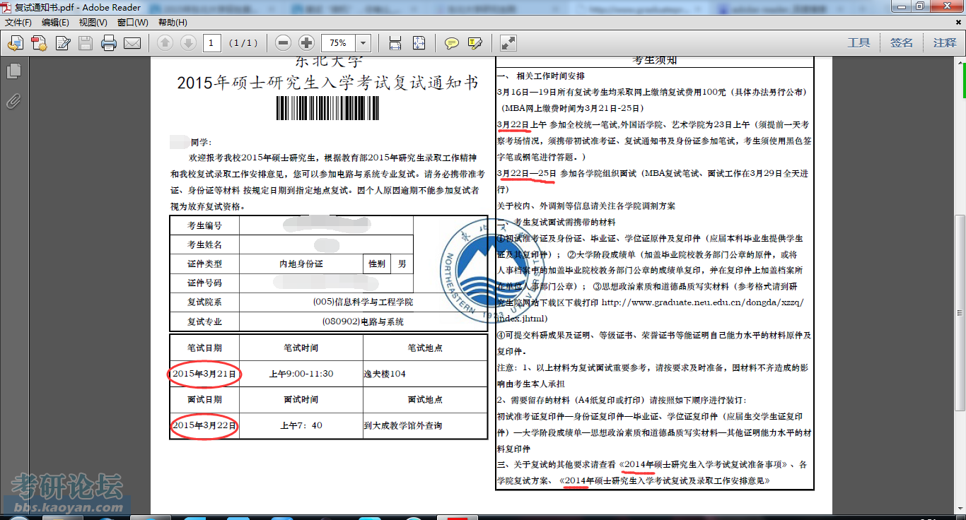Open the zoom level dropdown arrow
Image resolution: width=966 pixels, height=520 pixels.
click(x=363, y=43)
